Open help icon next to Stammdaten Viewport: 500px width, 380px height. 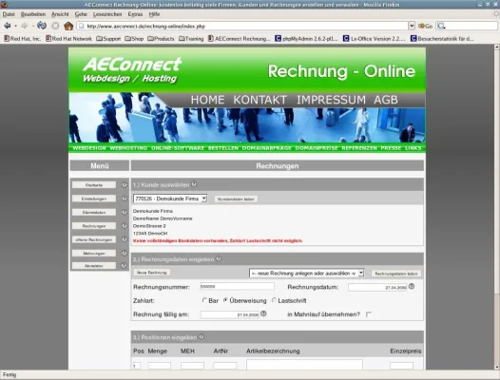tap(125, 212)
